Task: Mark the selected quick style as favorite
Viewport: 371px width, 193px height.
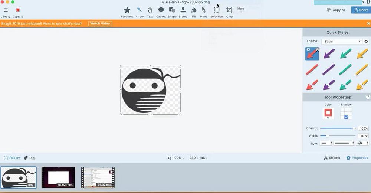Action: click(x=318, y=49)
